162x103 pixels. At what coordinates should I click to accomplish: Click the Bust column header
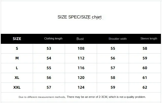click(80, 39)
